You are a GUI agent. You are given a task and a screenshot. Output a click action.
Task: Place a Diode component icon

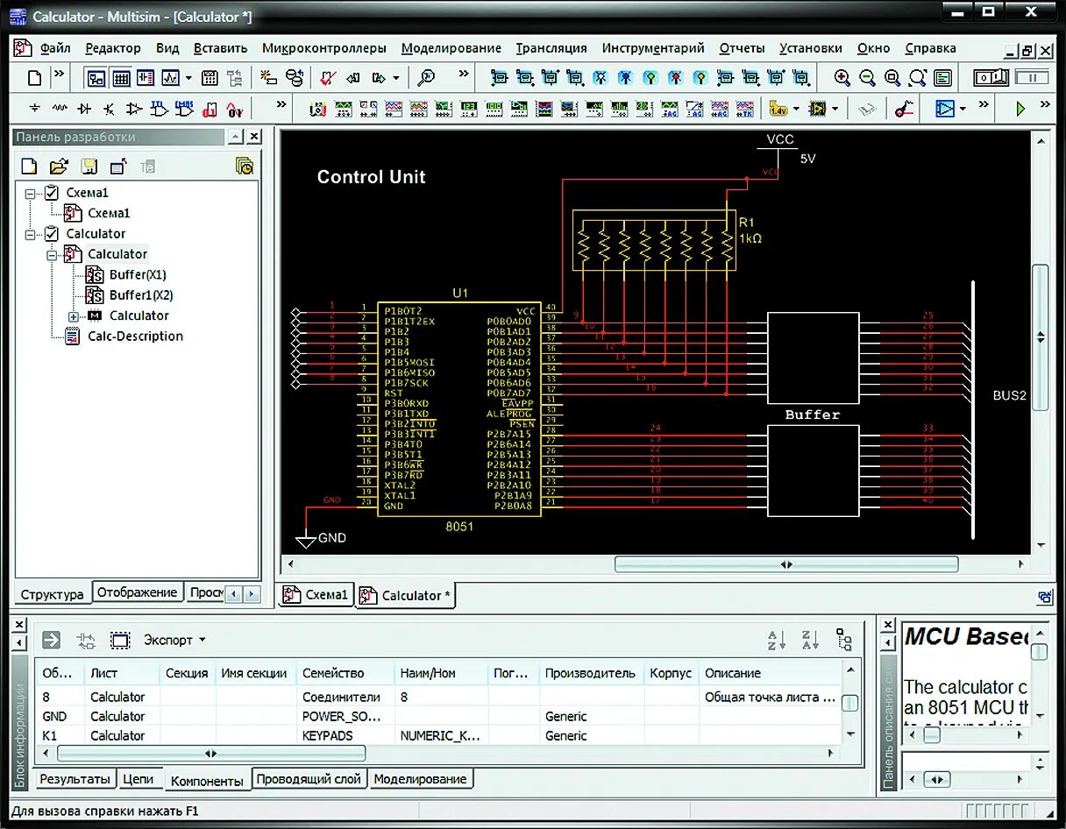click(84, 109)
